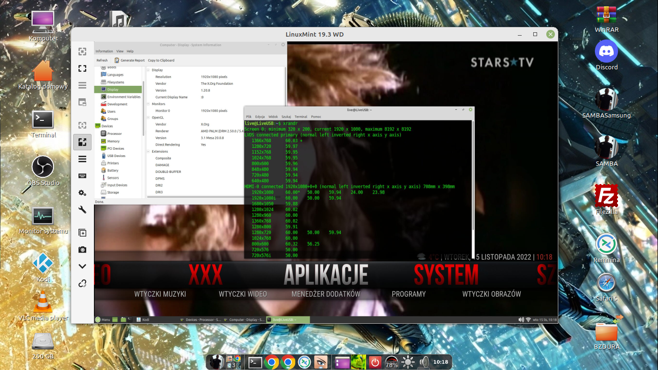Image resolution: width=658 pixels, height=370 pixels.
Task: Collapse the Display section in System Information
Action: (x=148, y=70)
